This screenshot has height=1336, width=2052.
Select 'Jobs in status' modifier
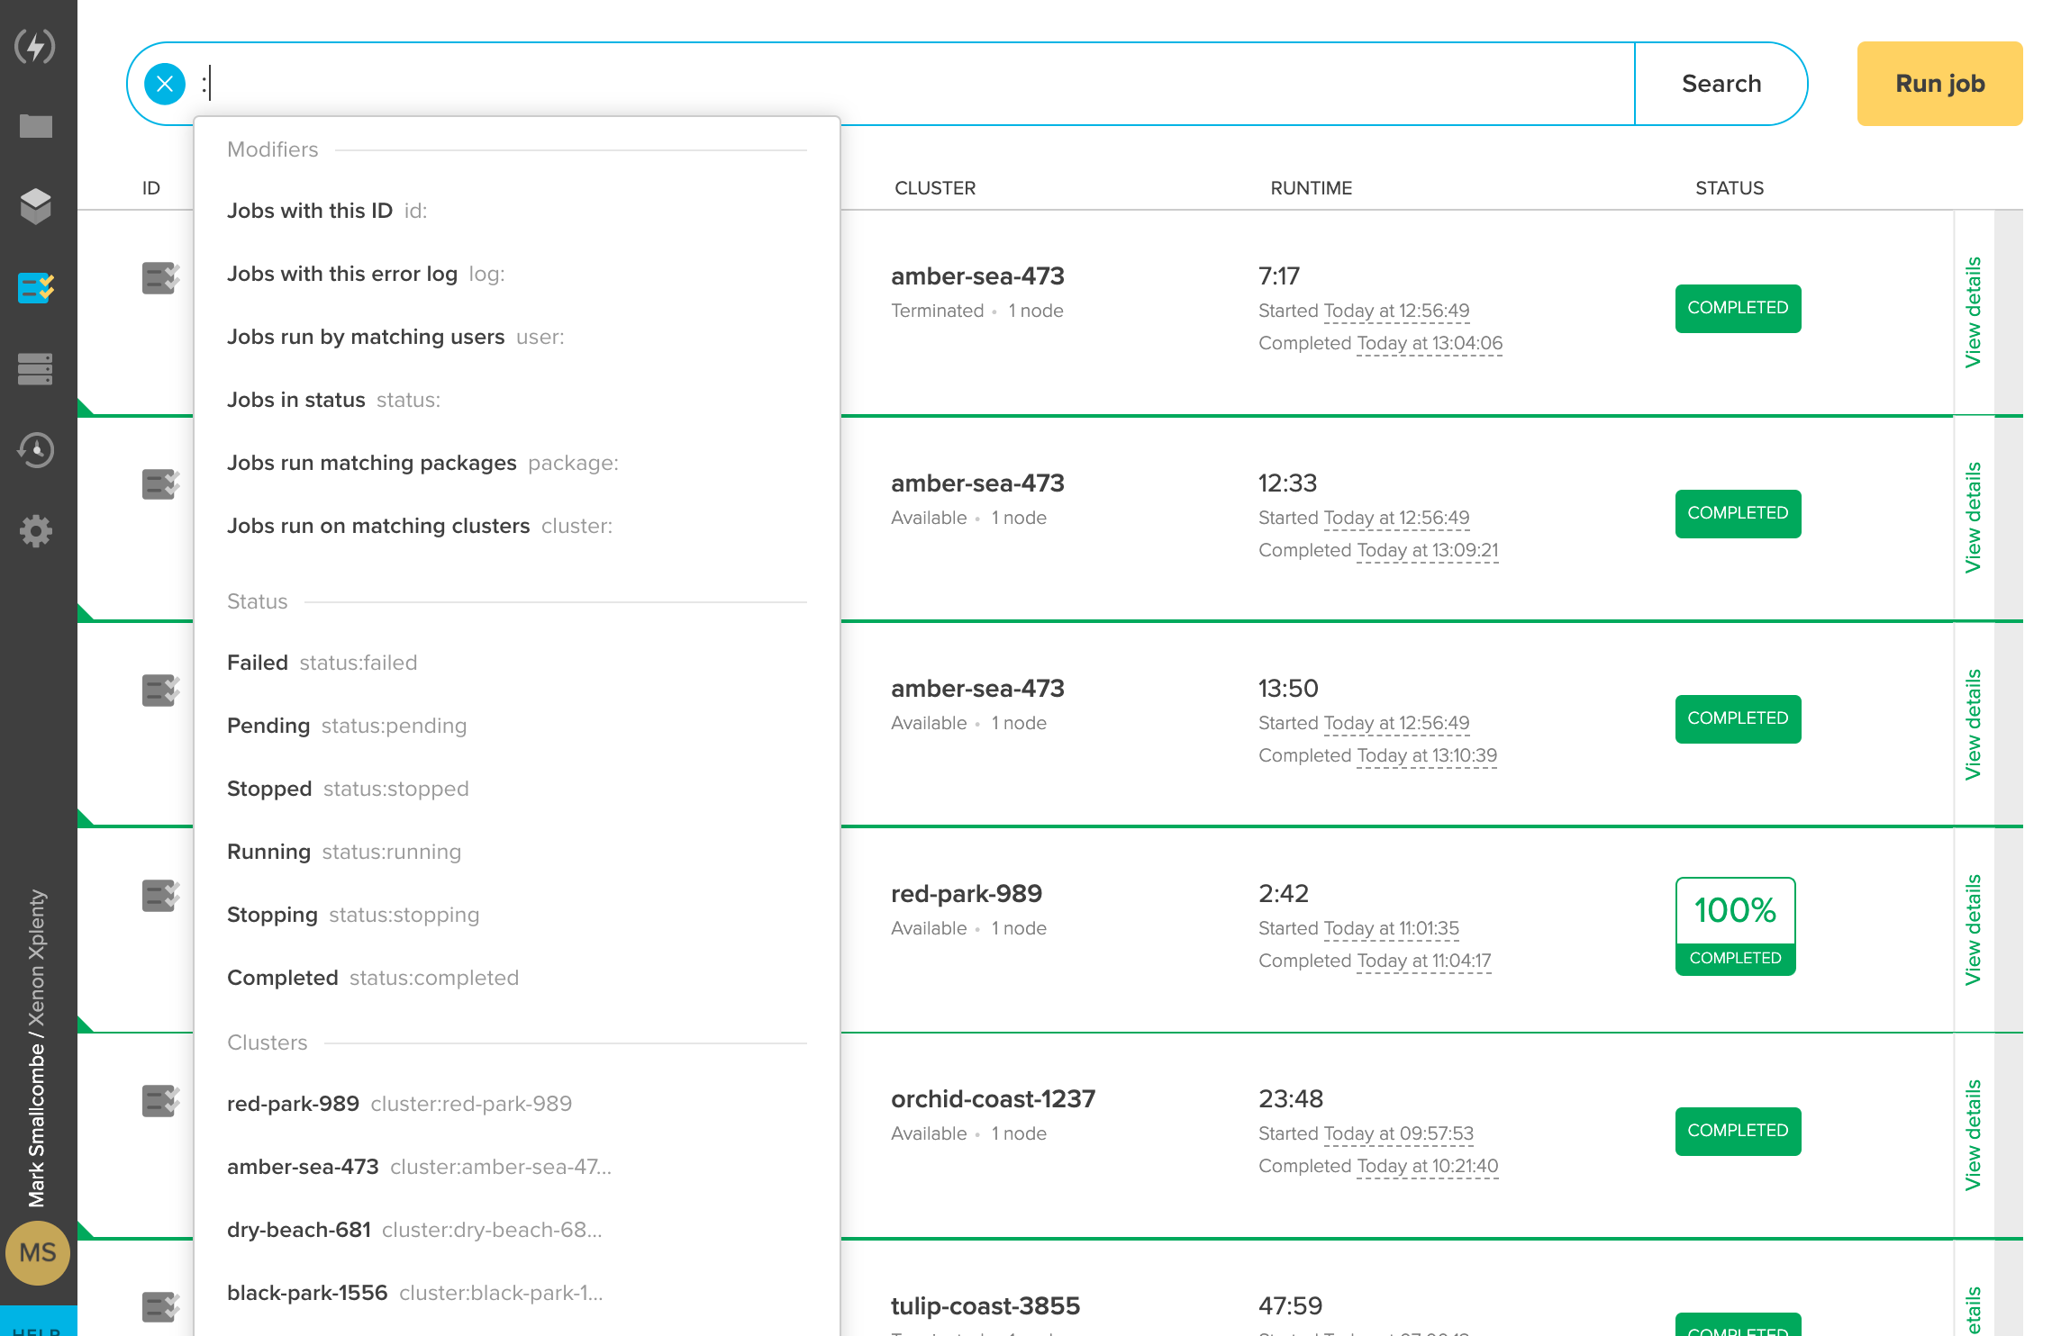click(517, 400)
